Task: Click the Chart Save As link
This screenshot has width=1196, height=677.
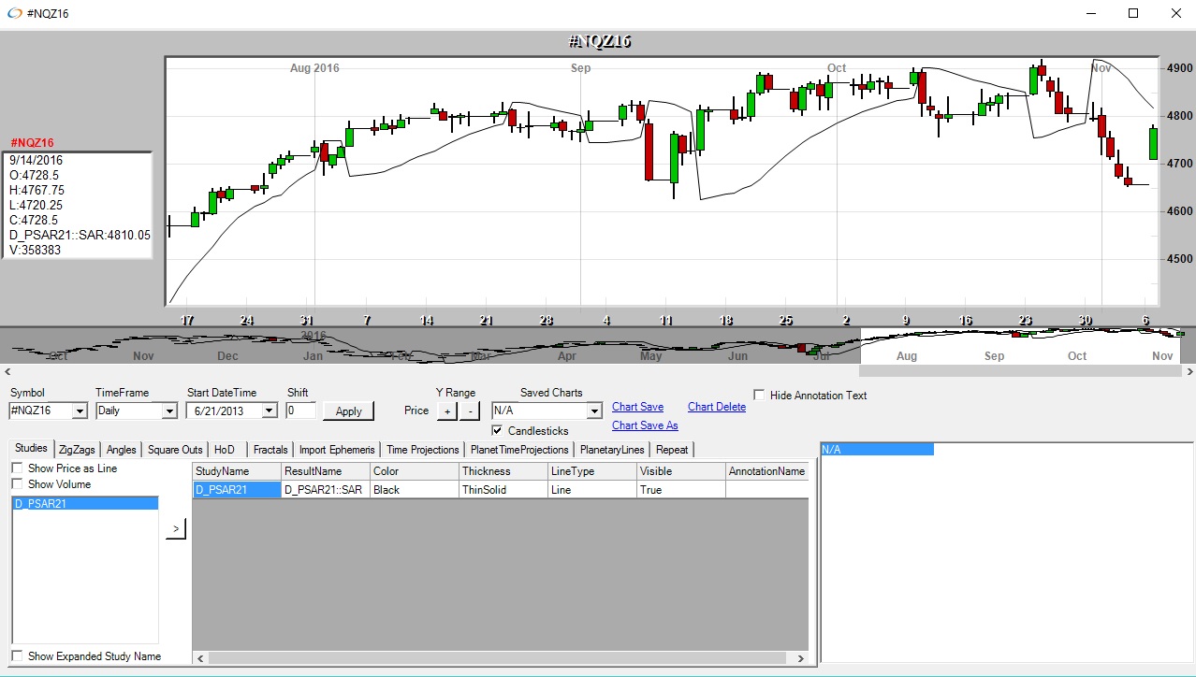Action: (645, 425)
